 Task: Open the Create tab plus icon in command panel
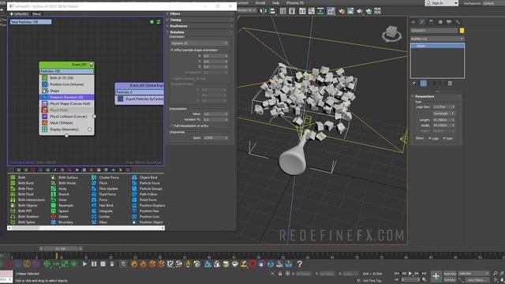[413, 22]
